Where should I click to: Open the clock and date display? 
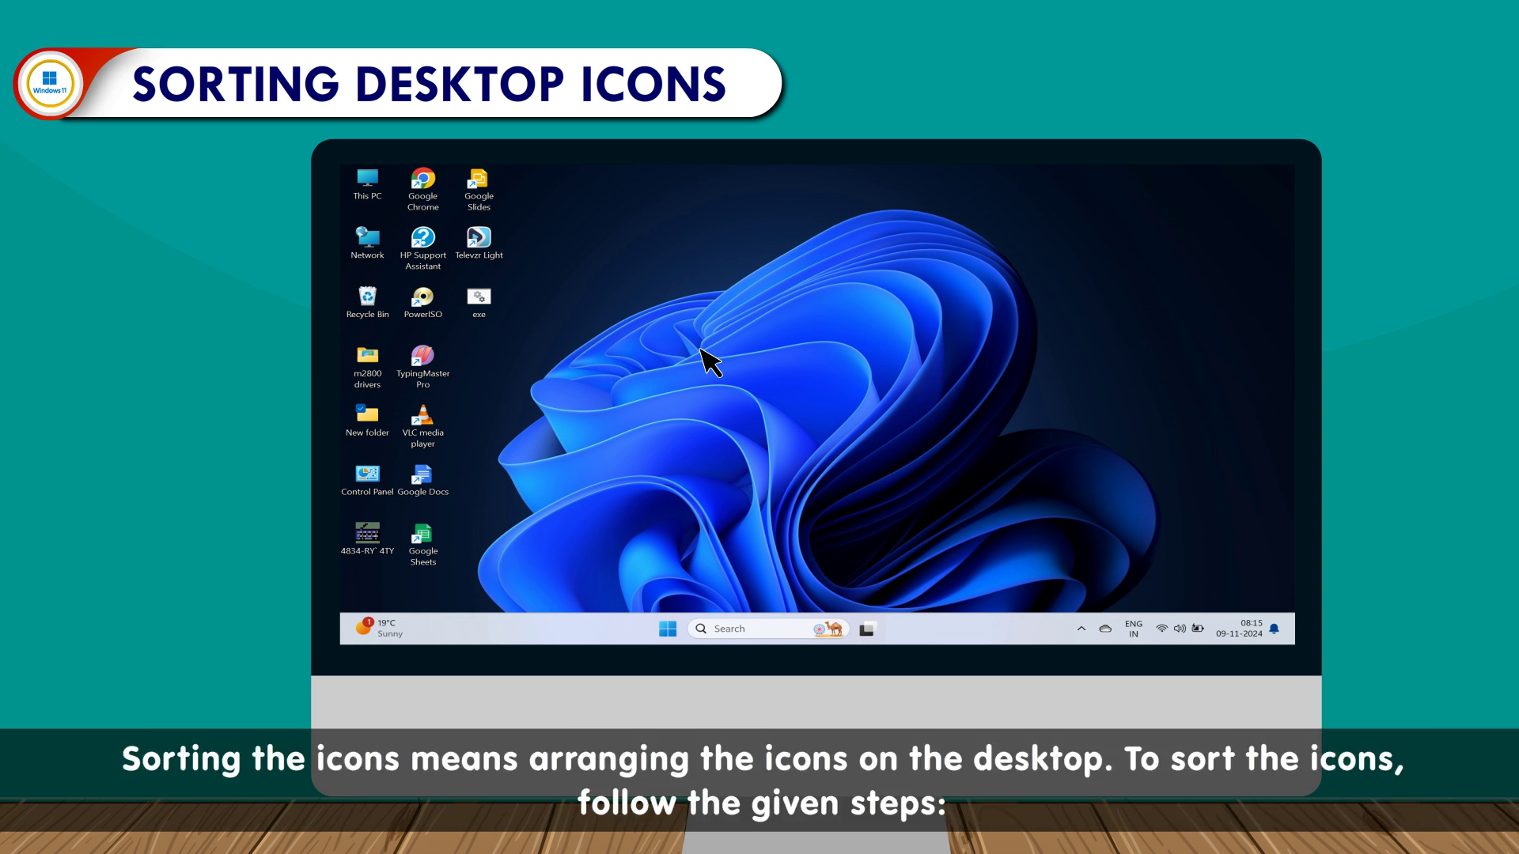(1239, 629)
